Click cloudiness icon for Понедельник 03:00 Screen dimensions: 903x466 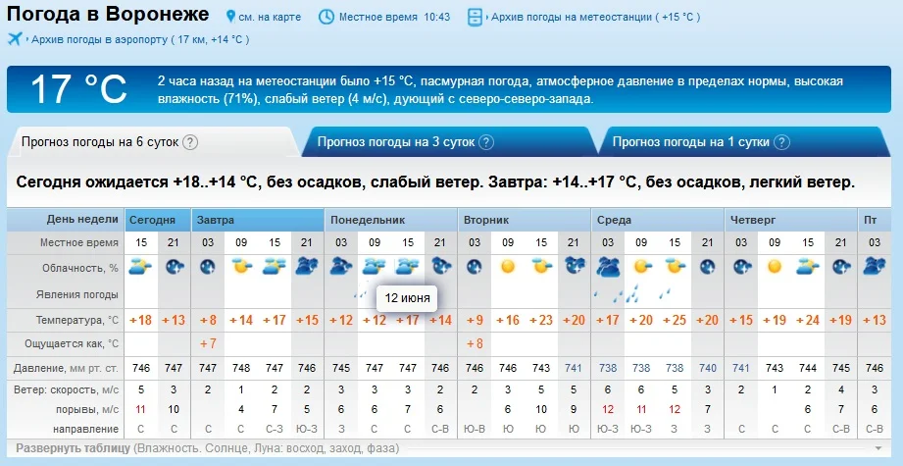[341, 267]
